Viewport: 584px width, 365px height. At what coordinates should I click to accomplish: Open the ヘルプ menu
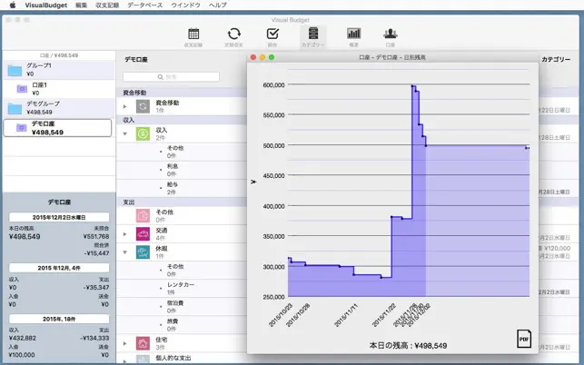(218, 5)
